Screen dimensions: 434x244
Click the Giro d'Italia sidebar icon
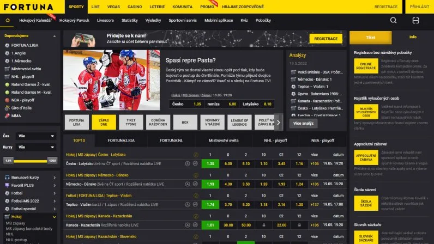tap(7, 108)
